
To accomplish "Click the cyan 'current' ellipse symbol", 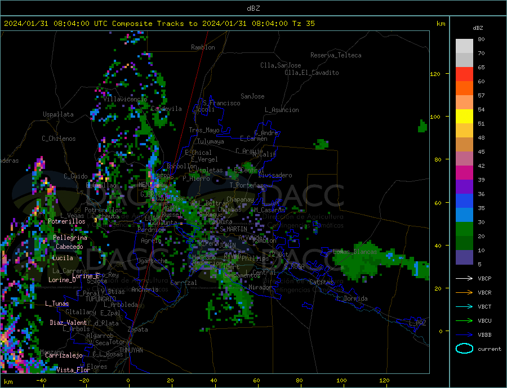I will point(464,349).
